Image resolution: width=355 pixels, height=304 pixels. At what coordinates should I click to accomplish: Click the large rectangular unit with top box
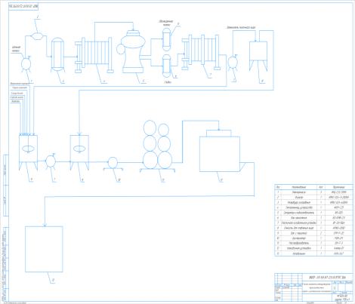click(220, 151)
